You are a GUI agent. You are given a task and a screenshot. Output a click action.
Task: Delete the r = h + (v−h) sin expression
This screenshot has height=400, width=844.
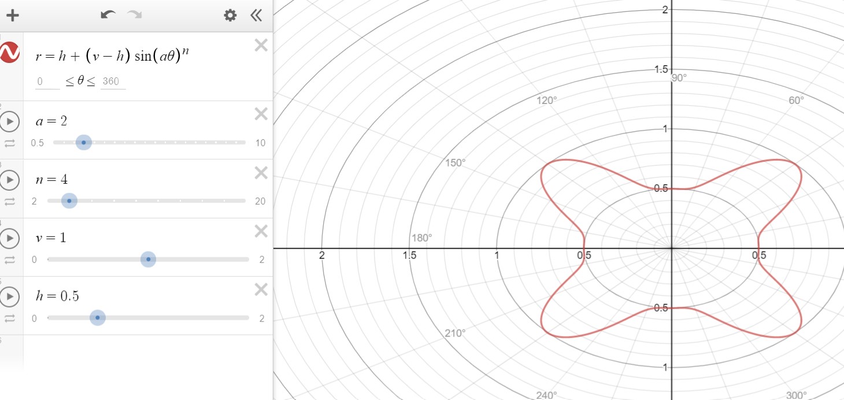coord(261,45)
